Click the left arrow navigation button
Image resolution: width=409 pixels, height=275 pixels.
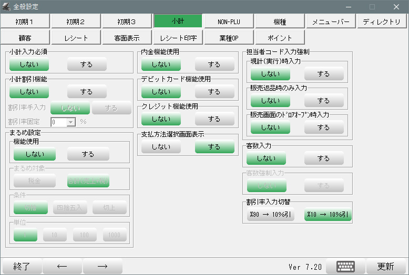tap(62, 266)
